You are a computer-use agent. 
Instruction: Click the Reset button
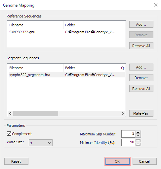[16, 161]
